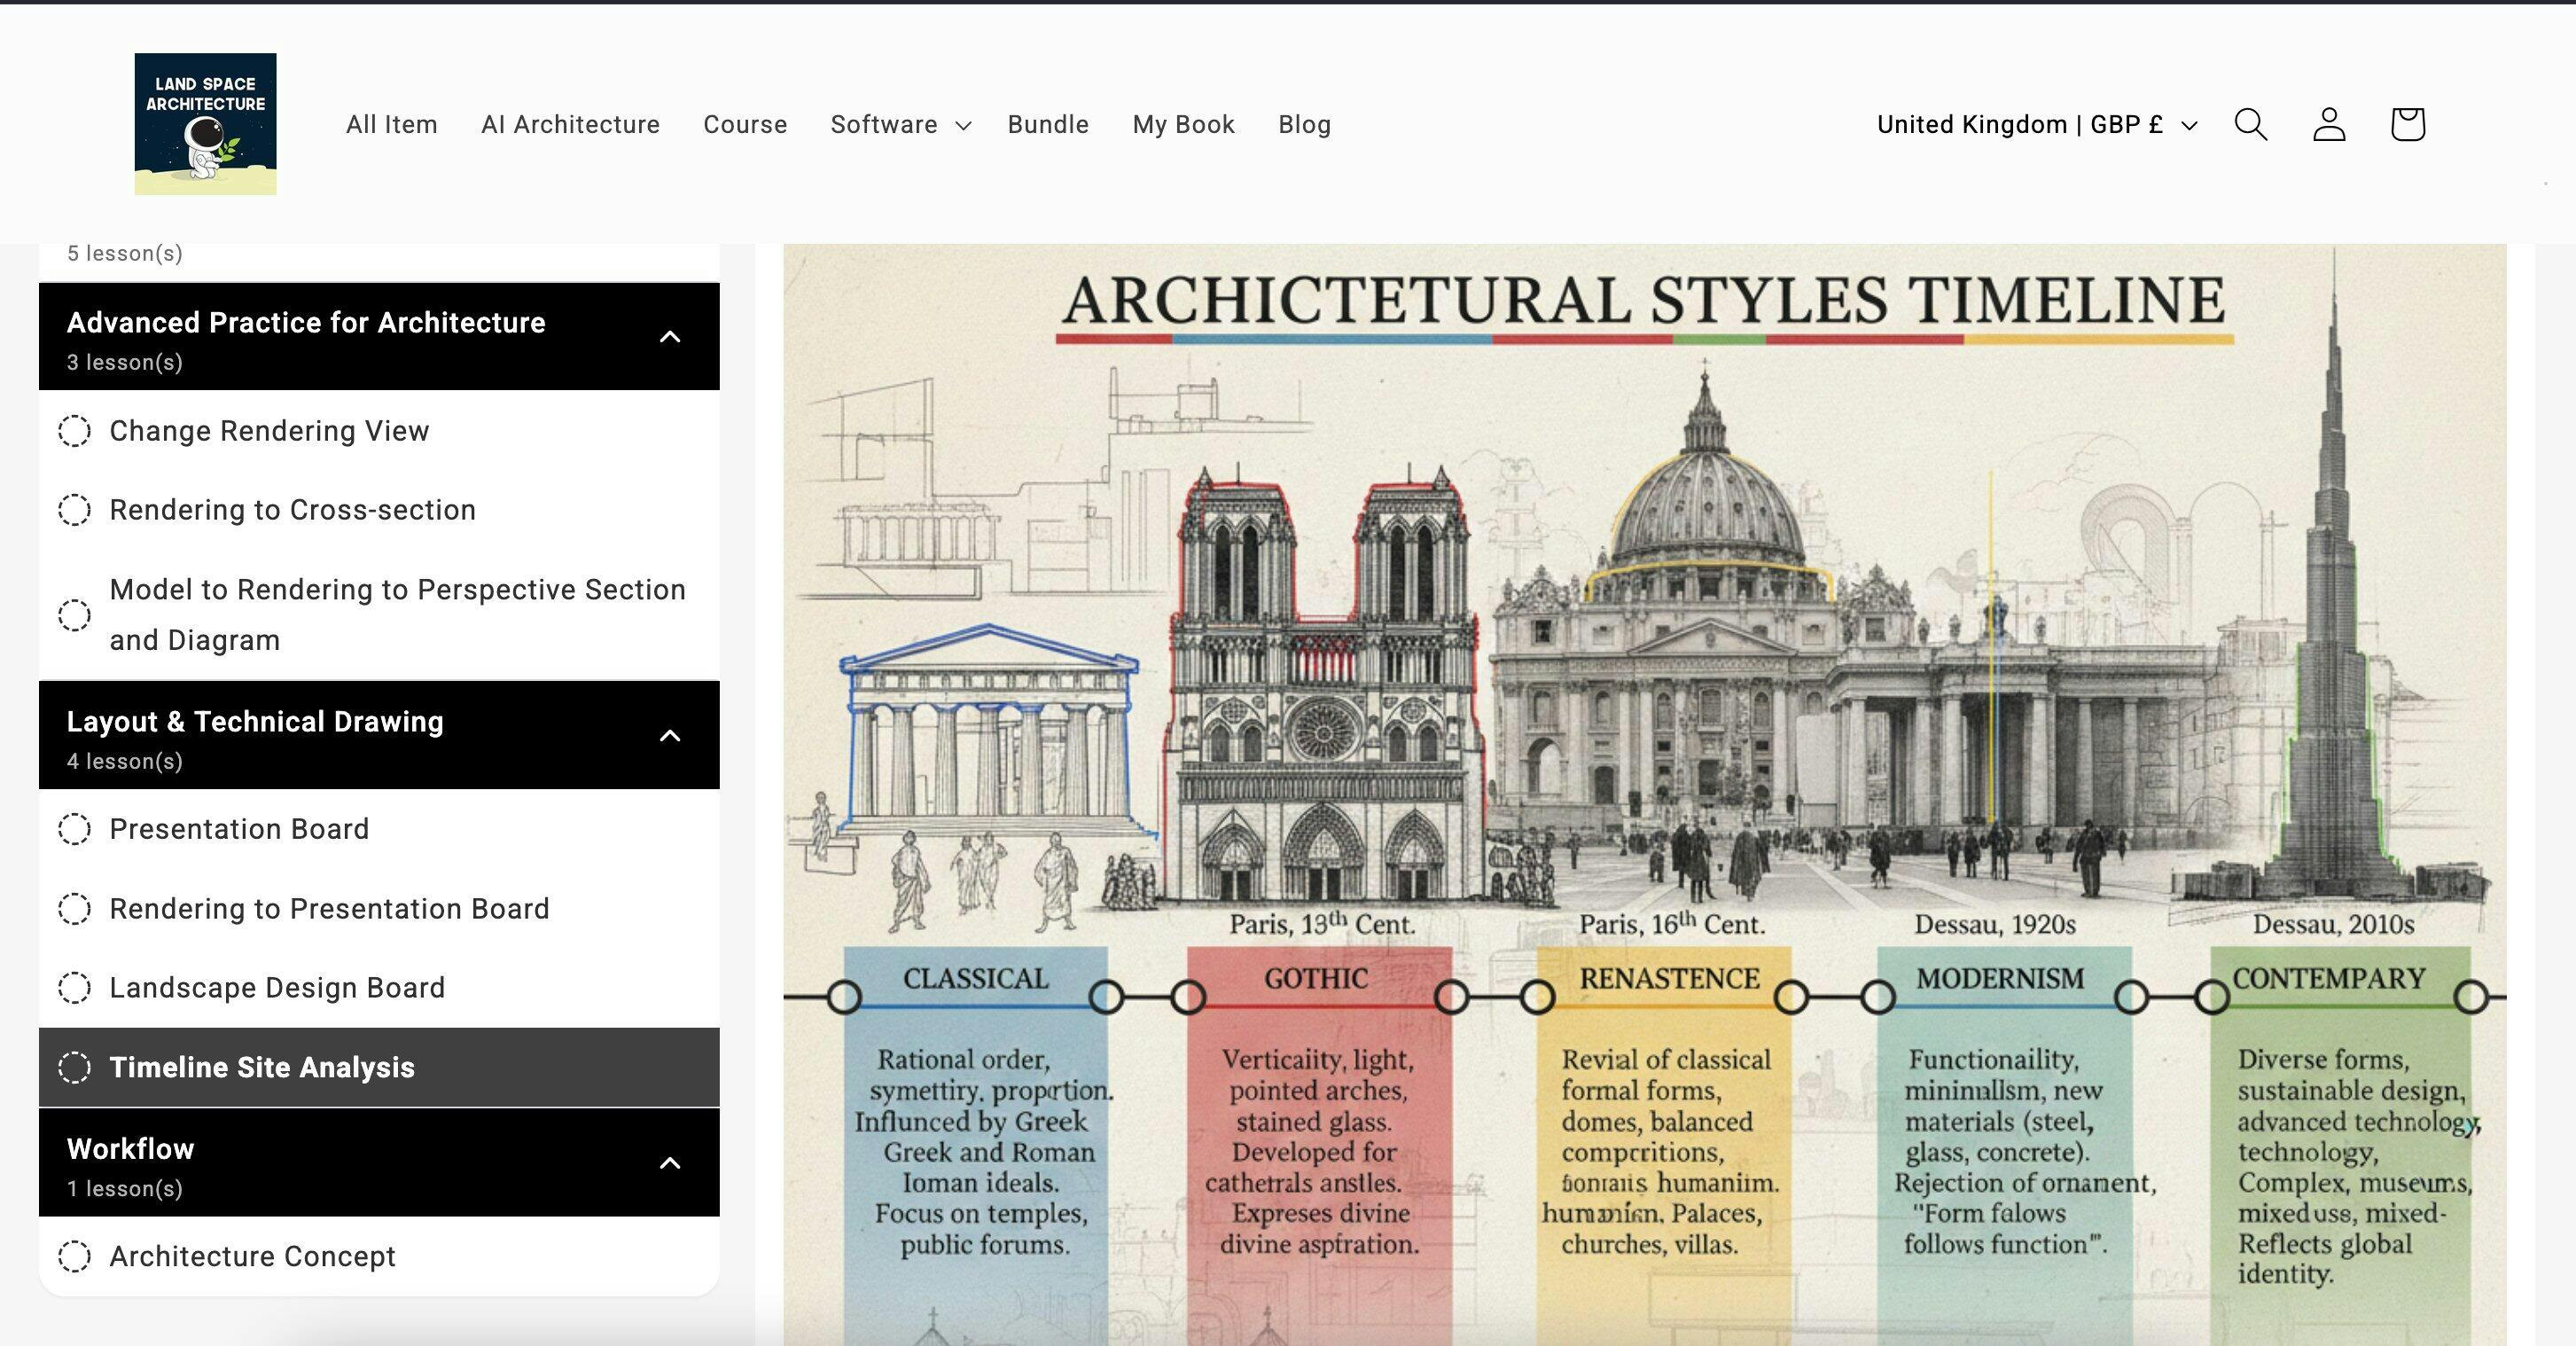Open the United Kingdom GBP currency selector
The width and height of the screenshot is (2576, 1346).
(x=2036, y=125)
